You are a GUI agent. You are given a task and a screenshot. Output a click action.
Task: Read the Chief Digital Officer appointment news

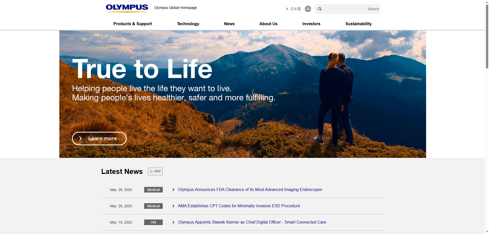pos(252,222)
